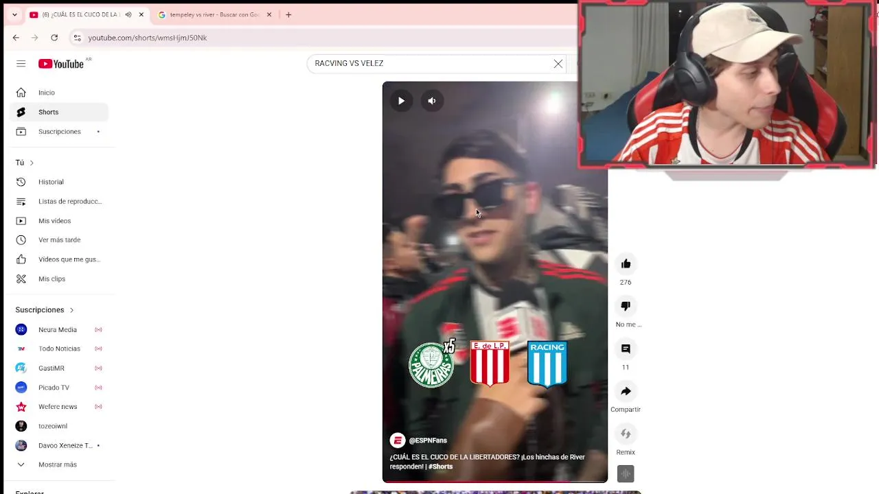
Task: Click the Mis videos icon
Action: click(x=21, y=221)
